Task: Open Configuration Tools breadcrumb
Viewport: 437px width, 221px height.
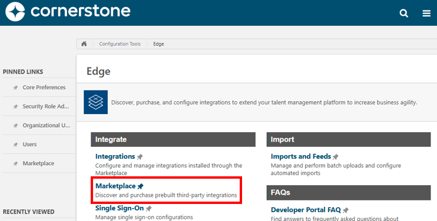Action: click(x=120, y=44)
